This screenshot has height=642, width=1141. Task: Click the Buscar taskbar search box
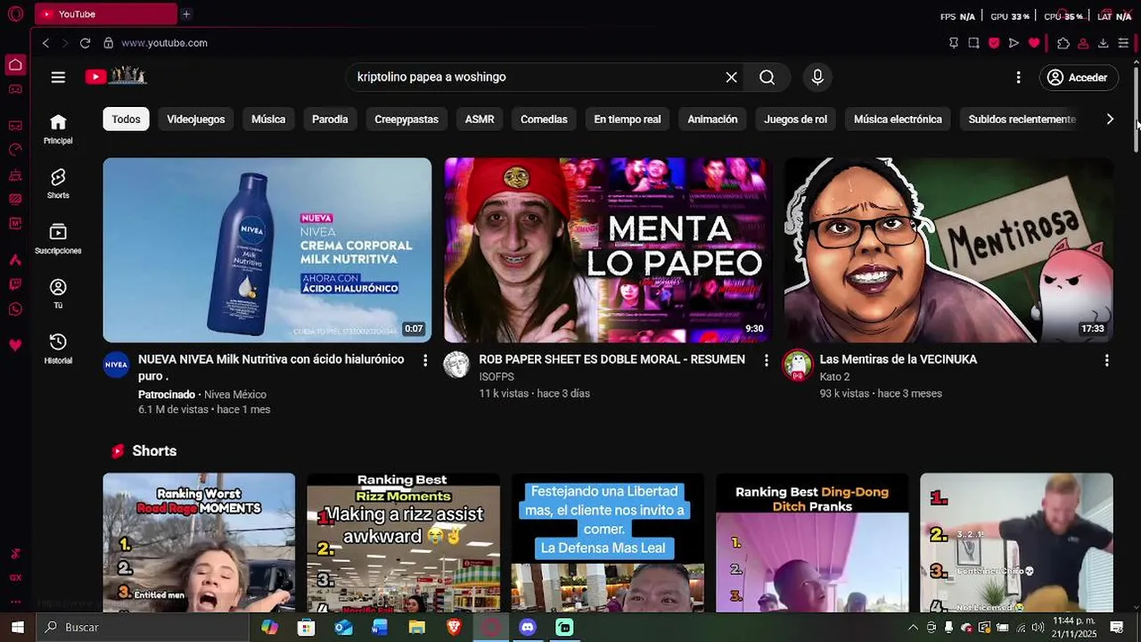click(x=143, y=627)
